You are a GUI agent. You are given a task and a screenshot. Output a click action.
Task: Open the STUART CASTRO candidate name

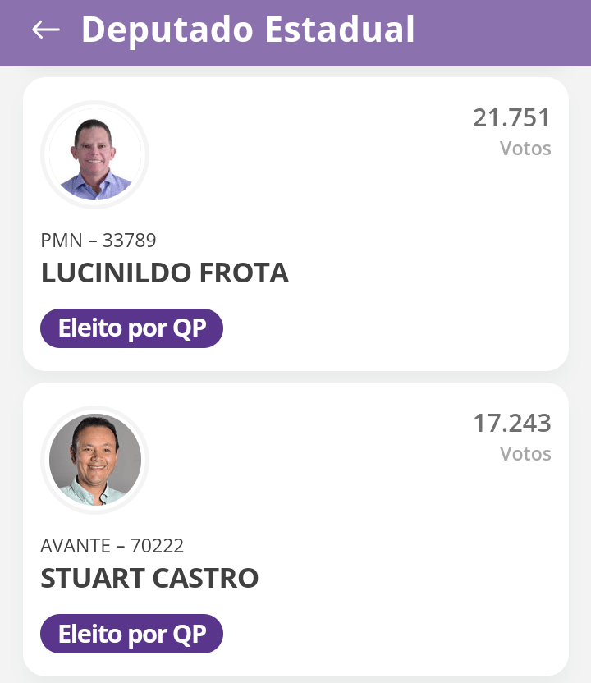pos(149,579)
